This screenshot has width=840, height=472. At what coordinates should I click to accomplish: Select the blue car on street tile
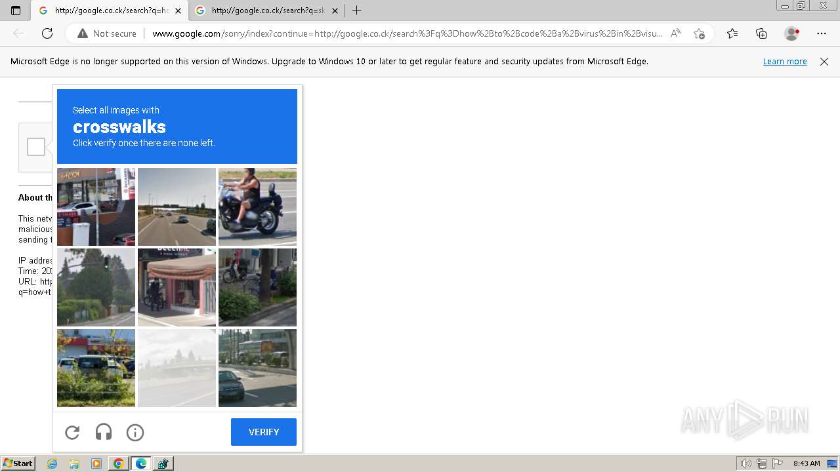pyautogui.click(x=257, y=368)
